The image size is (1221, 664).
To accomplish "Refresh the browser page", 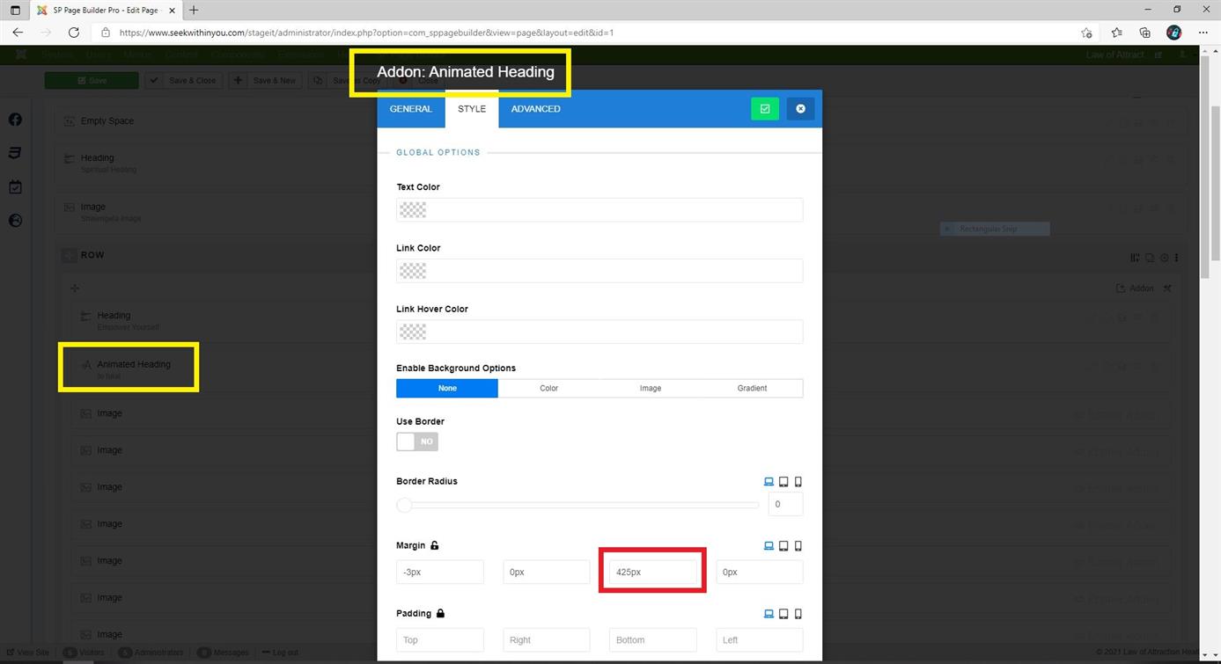I will [74, 33].
